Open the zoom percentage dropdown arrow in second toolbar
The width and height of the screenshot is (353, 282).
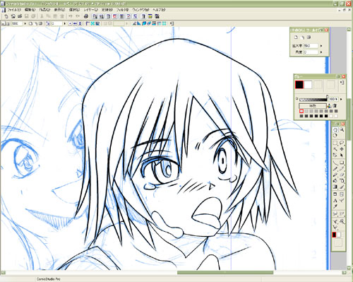(25, 23)
